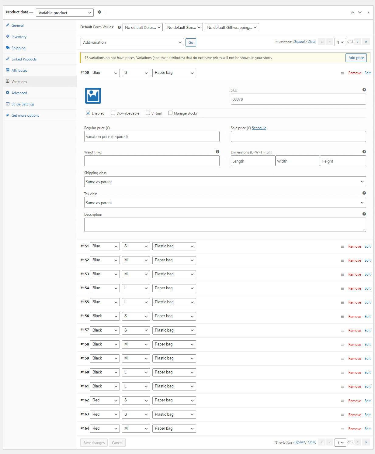Click the drag handle icon for variation #151
Viewport: 375px width, 454px height.
[x=342, y=247]
